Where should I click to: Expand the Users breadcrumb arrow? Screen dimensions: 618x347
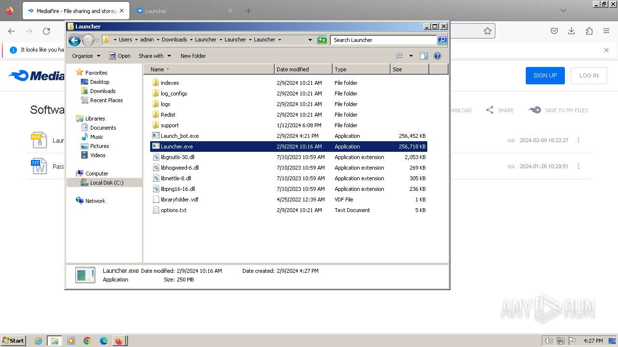pyautogui.click(x=136, y=40)
